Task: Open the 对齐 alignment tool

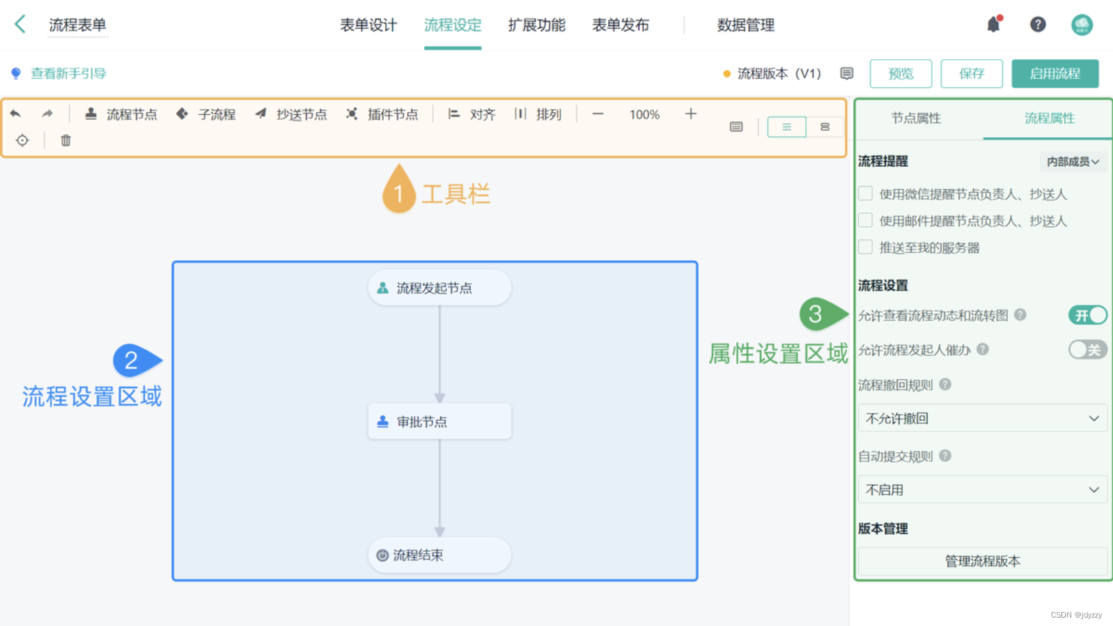Action: pos(471,114)
